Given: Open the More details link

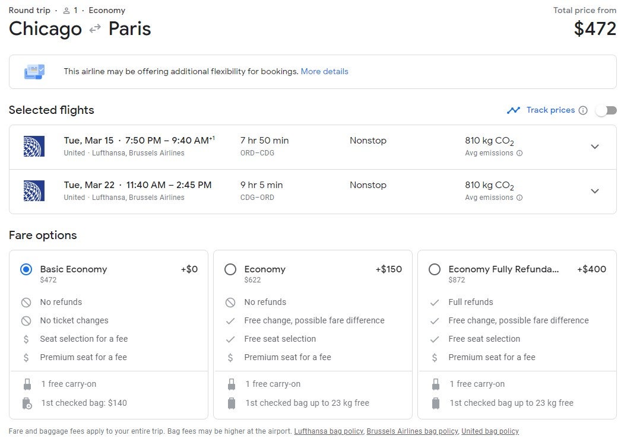Looking at the screenshot, I should [x=324, y=72].
